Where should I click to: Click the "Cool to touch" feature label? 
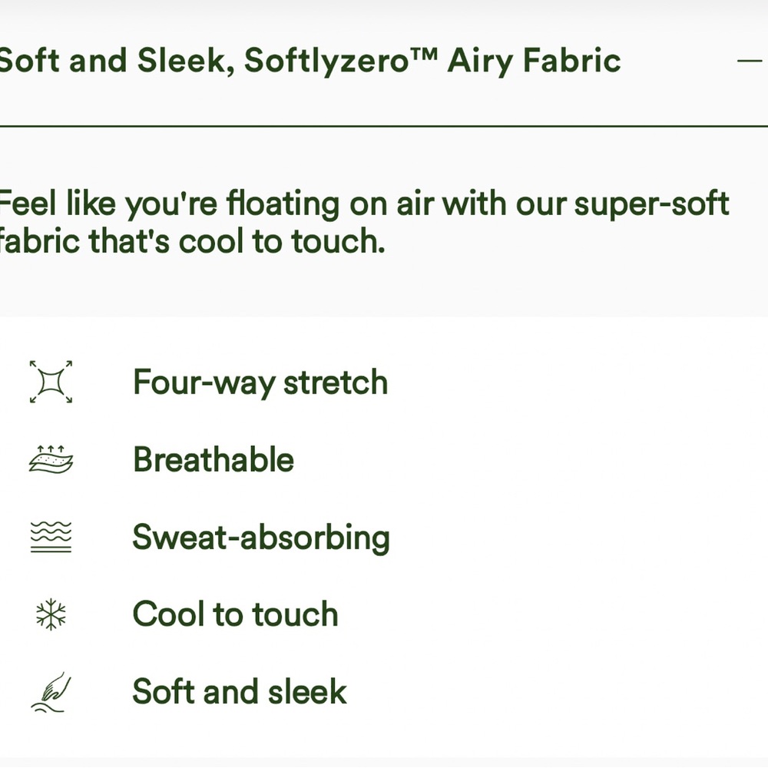pos(235,614)
